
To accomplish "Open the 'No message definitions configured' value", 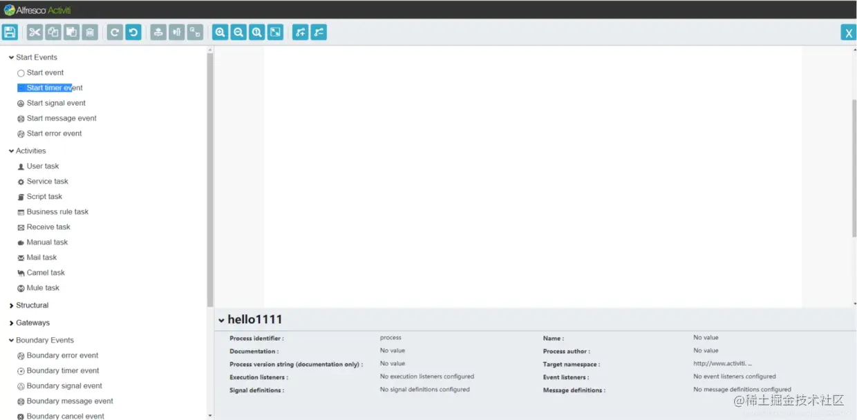I will (x=742, y=390).
